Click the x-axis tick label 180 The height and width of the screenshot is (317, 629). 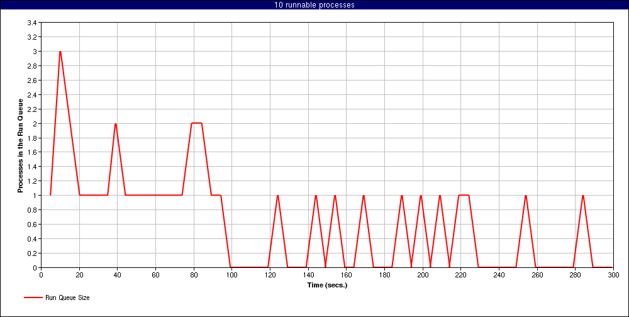tap(384, 275)
